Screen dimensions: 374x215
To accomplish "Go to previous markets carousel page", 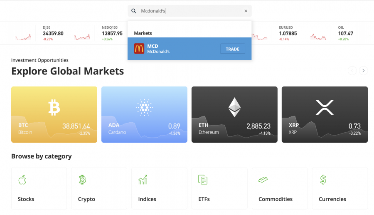I will click(x=352, y=71).
